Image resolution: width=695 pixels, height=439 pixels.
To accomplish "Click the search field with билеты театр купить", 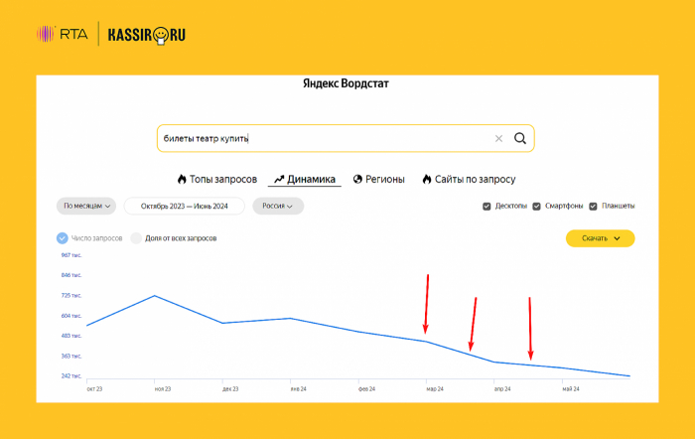I will [x=324, y=138].
